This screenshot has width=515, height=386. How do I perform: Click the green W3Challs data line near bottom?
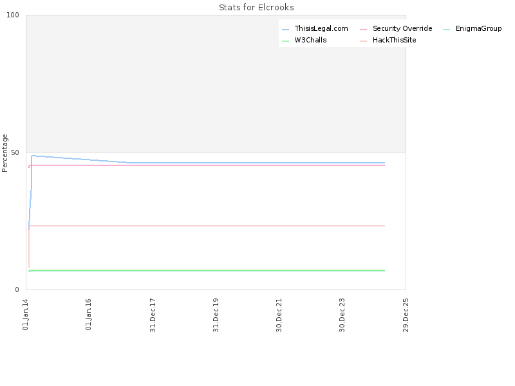pyautogui.click(x=207, y=270)
